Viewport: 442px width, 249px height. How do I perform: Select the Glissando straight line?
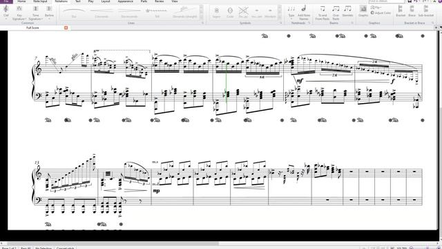[184, 12]
